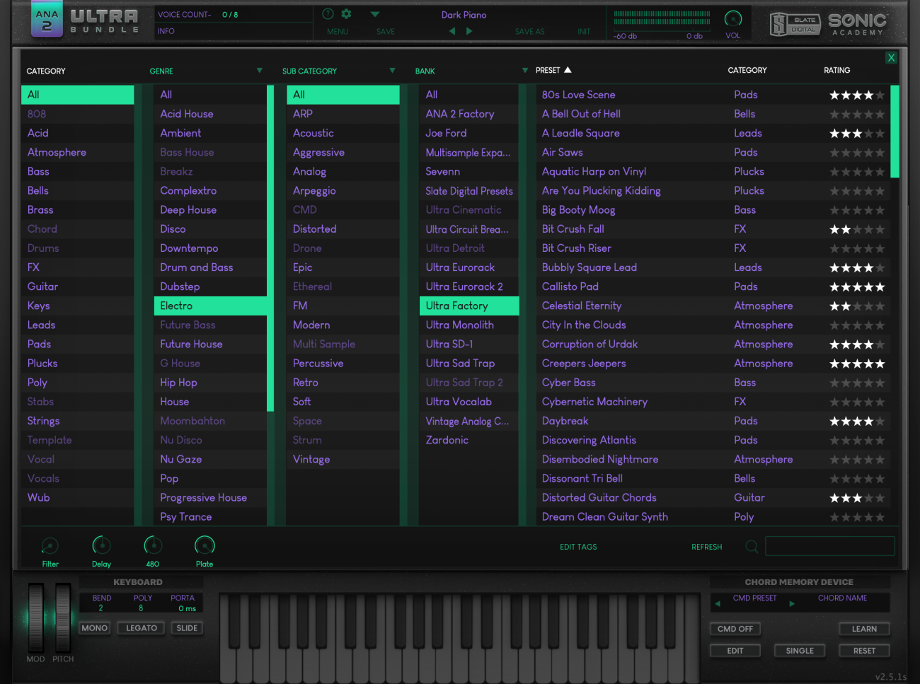Rate the A Bell Out of Hell preset

click(857, 114)
